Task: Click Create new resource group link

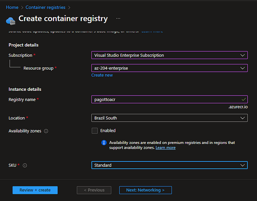Action: coord(102,75)
